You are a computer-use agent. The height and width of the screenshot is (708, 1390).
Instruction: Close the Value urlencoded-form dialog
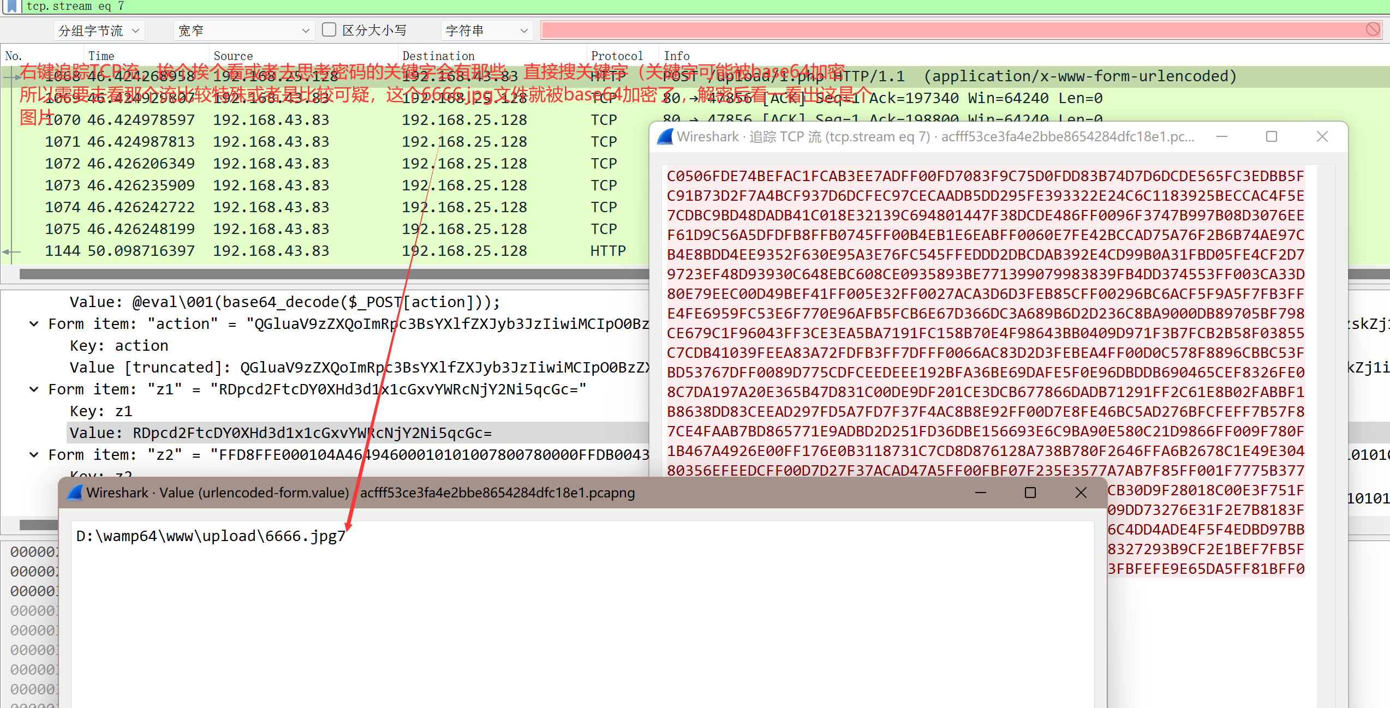pyautogui.click(x=1081, y=493)
